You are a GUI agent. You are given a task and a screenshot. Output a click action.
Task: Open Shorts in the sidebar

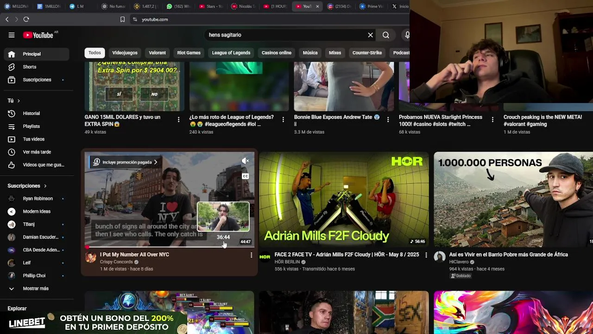point(36,67)
